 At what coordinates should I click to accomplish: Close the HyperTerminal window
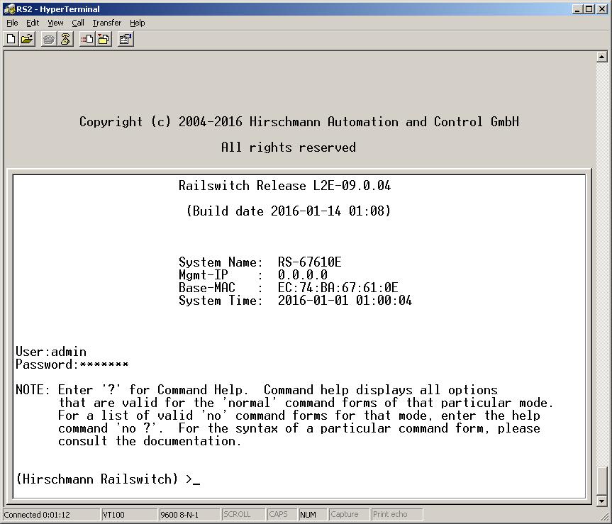click(x=602, y=9)
